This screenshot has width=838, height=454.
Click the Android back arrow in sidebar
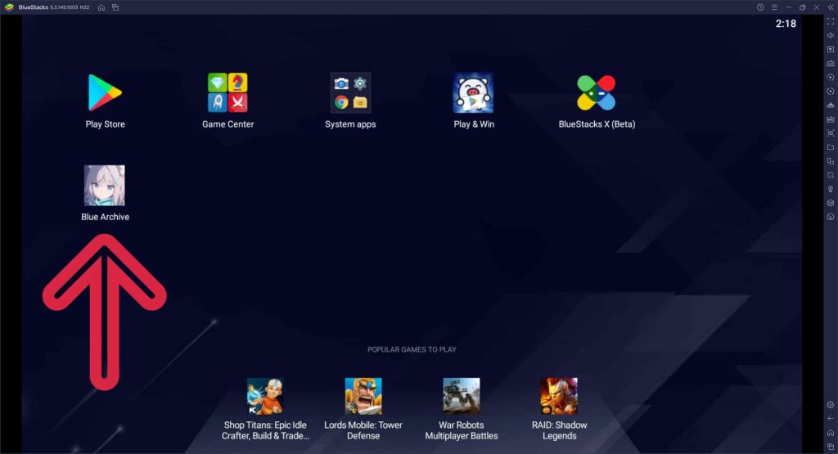click(831, 419)
